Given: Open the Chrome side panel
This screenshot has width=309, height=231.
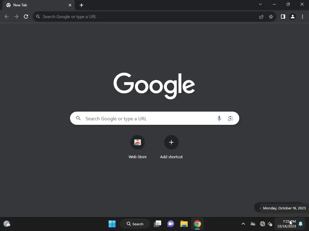Looking at the screenshot, I should 283,17.
